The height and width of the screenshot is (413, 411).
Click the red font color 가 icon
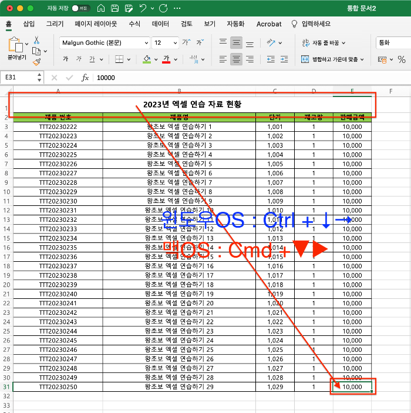click(166, 59)
